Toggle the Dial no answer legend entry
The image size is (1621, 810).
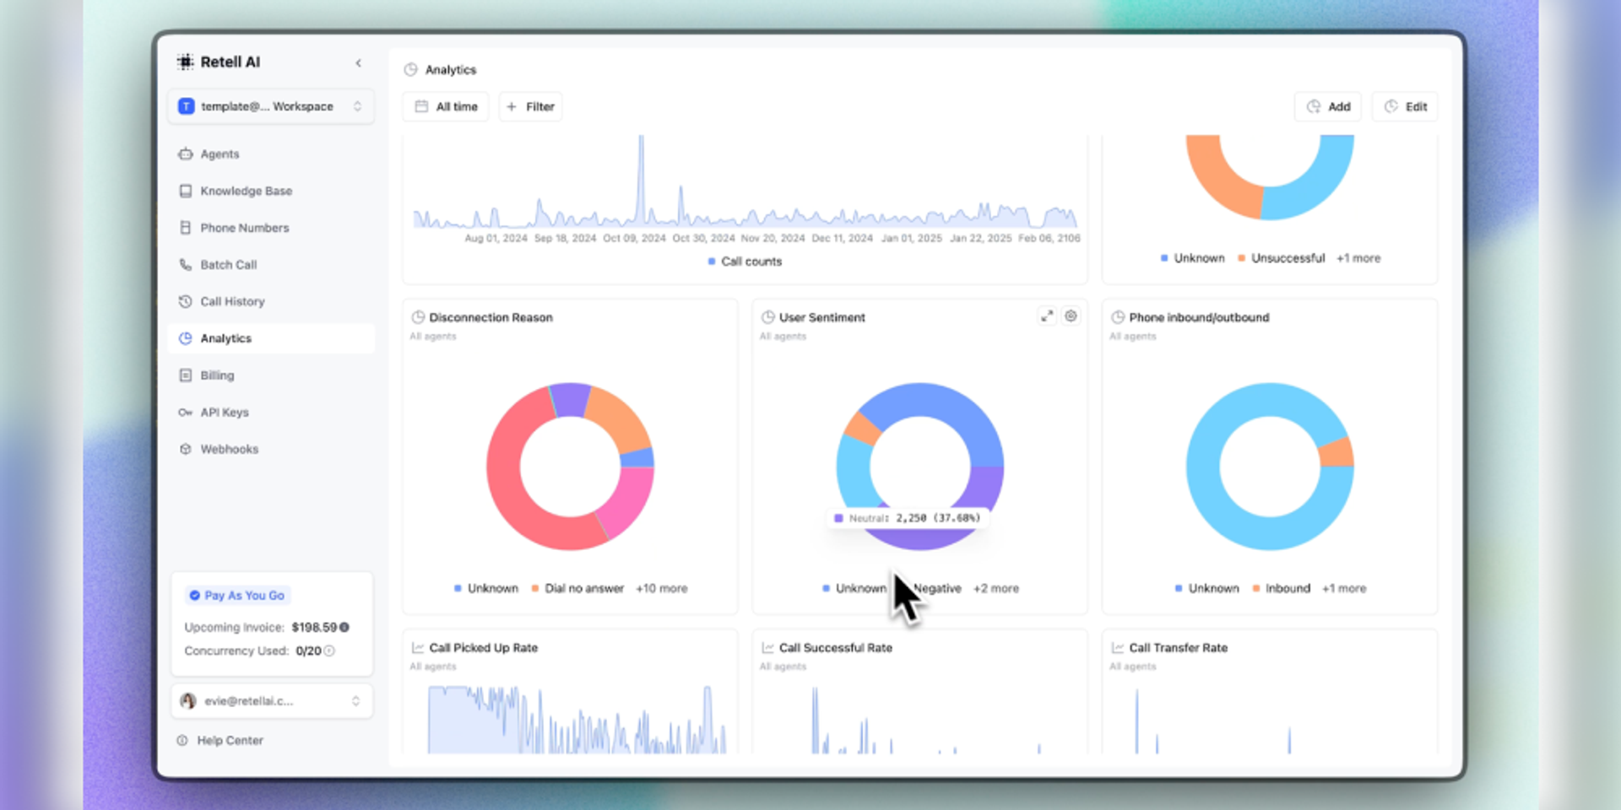coord(577,588)
